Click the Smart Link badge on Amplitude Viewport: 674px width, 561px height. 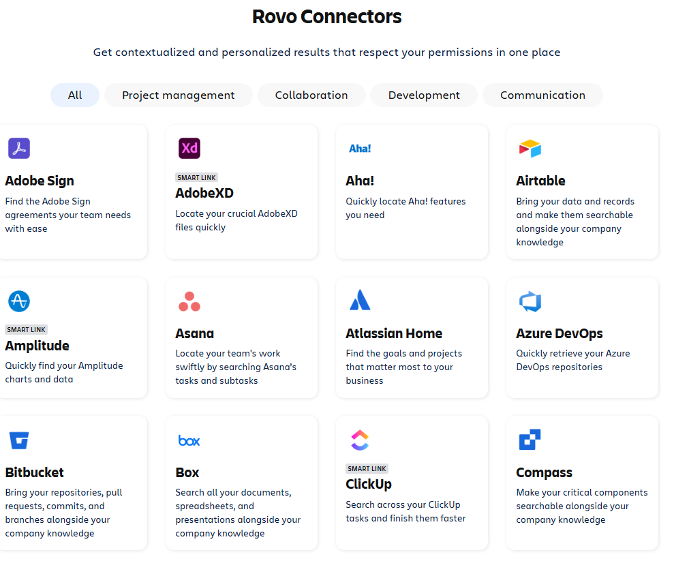pos(26,330)
